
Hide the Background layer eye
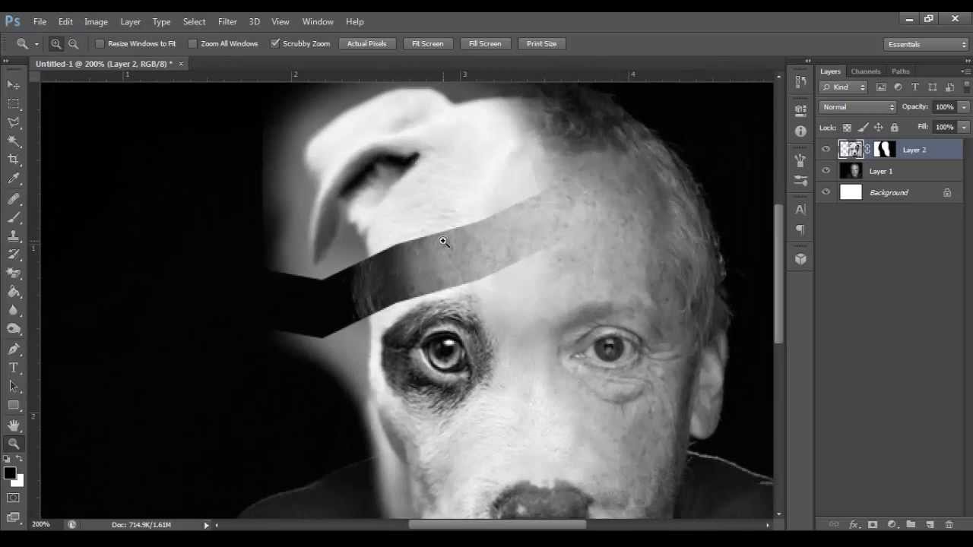(826, 192)
